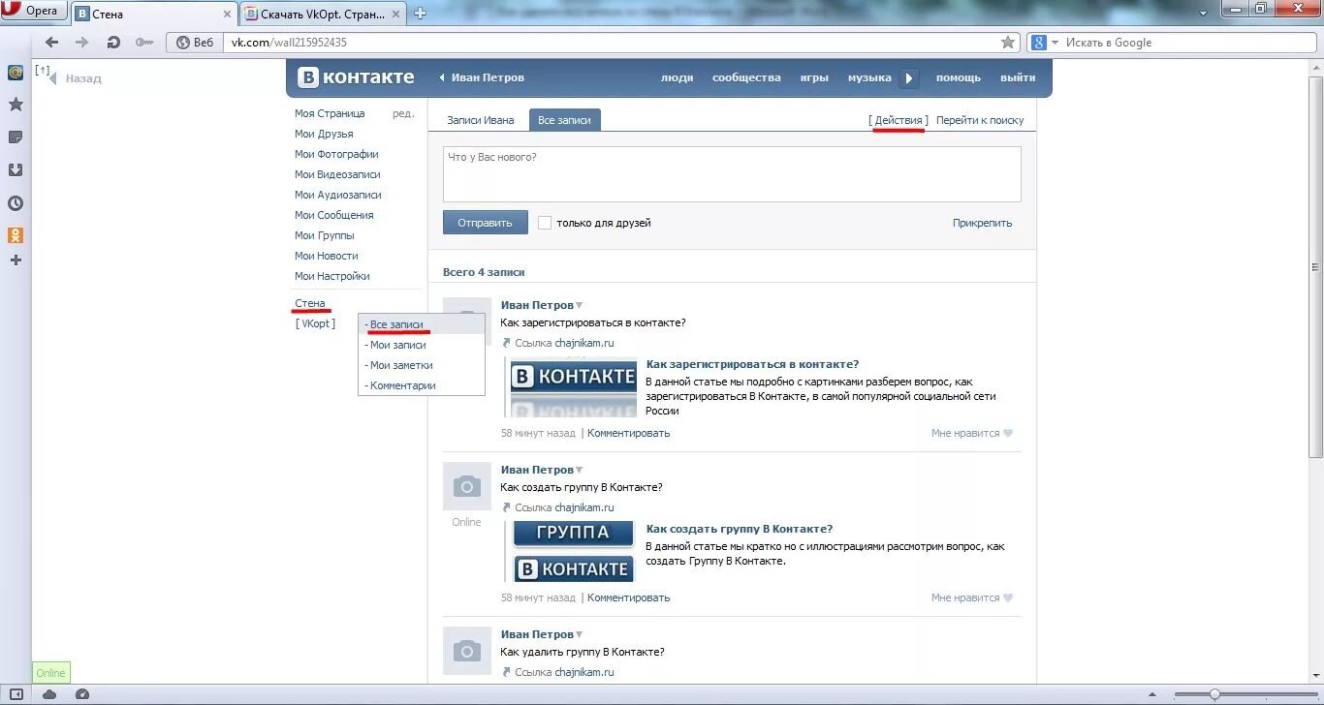Close the Стена tab
The image size is (1324, 705).
pos(229,15)
